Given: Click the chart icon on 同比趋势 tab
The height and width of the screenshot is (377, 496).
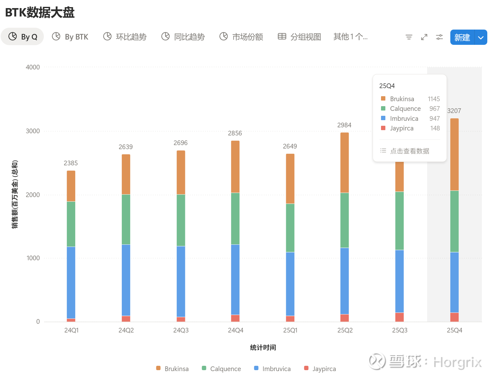Looking at the screenshot, I should pyautogui.click(x=165, y=36).
